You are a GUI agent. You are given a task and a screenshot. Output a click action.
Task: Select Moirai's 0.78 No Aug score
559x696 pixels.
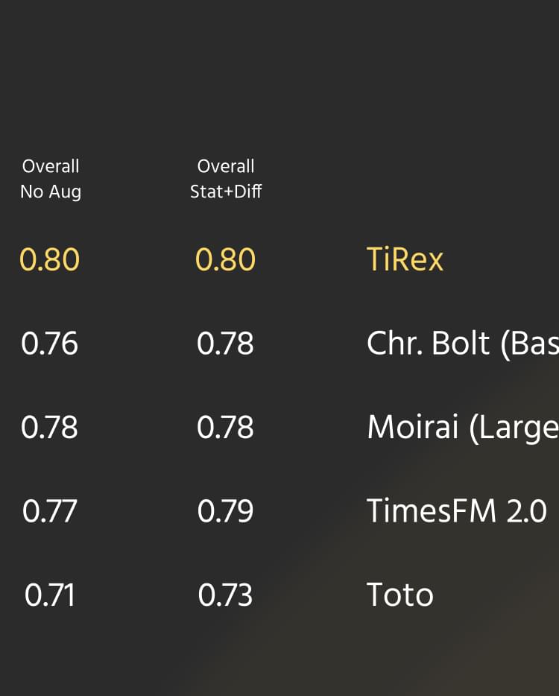click(x=49, y=428)
